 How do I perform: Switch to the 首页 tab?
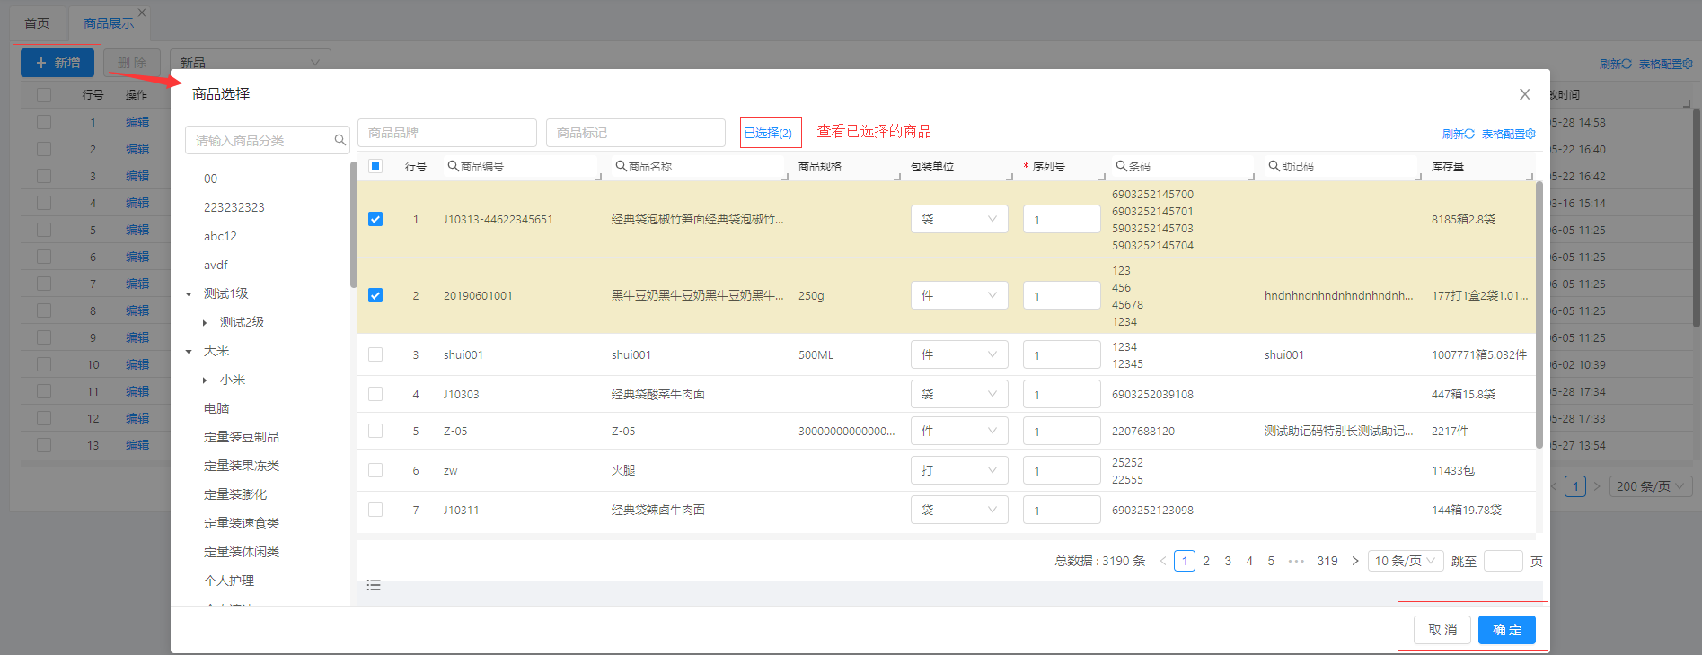pyautogui.click(x=37, y=23)
